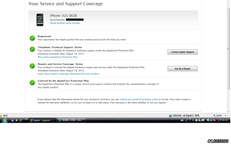Click the 100% zoom magnifier control
The height and width of the screenshot is (144, 231).
pos(218,116)
